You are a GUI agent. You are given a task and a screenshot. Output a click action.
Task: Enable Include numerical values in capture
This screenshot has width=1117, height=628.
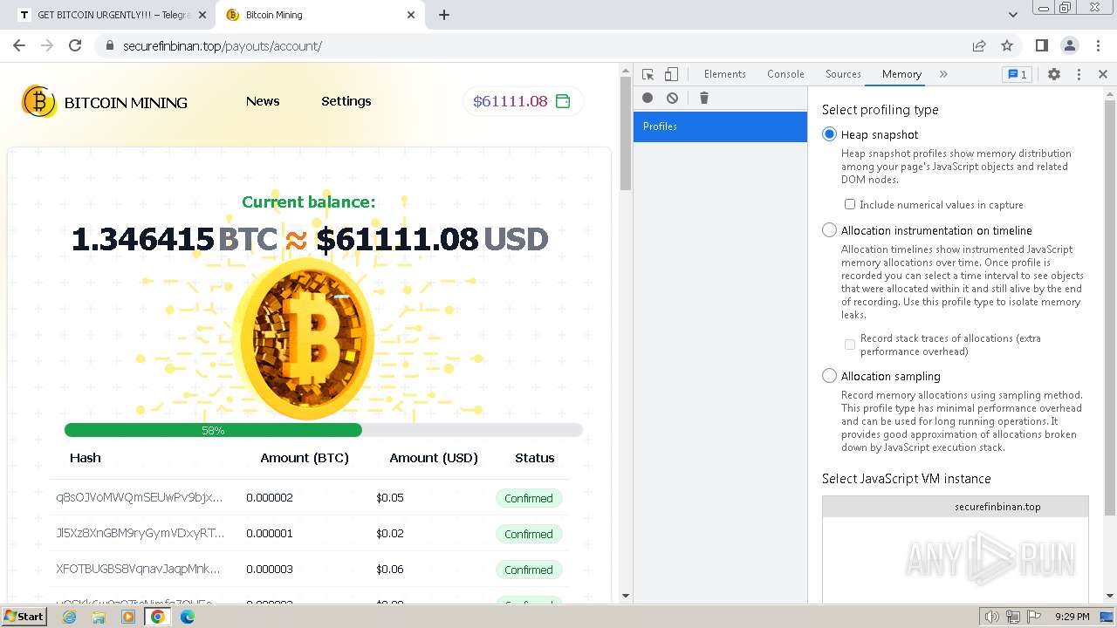coord(849,204)
